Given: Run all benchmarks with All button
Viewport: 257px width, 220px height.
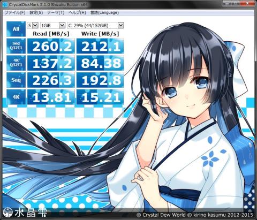Looking at the screenshot, I should [16, 29].
